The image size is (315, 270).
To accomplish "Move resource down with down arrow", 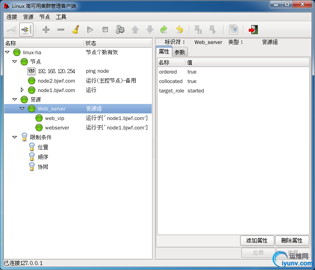I will click(x=150, y=30).
